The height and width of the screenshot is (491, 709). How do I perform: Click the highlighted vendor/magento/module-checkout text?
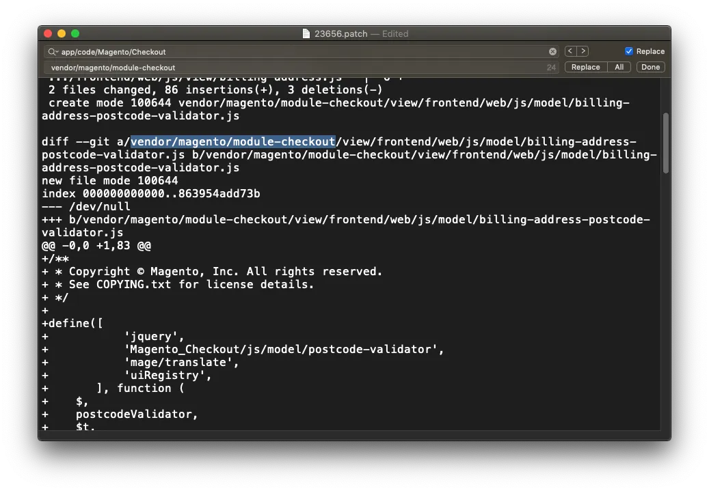point(232,141)
